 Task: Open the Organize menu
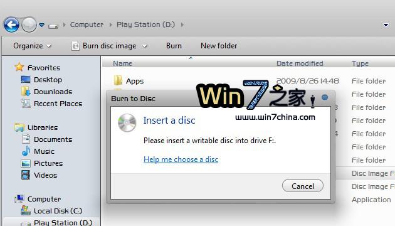coord(32,46)
